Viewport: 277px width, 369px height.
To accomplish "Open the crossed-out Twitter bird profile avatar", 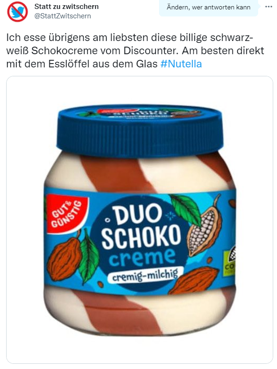I will (x=17, y=11).
